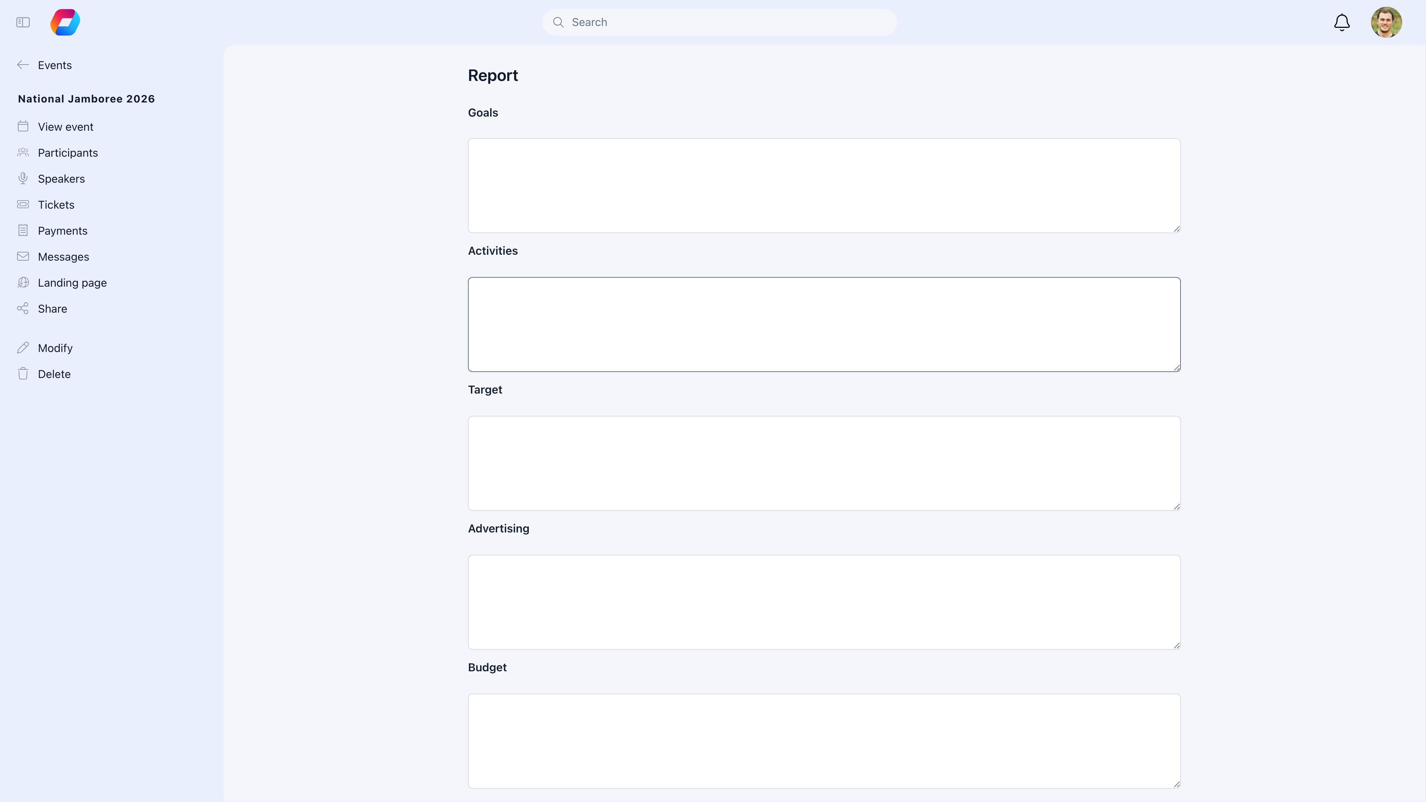Click the app logo in top left
This screenshot has width=1426, height=802.
coord(65,22)
